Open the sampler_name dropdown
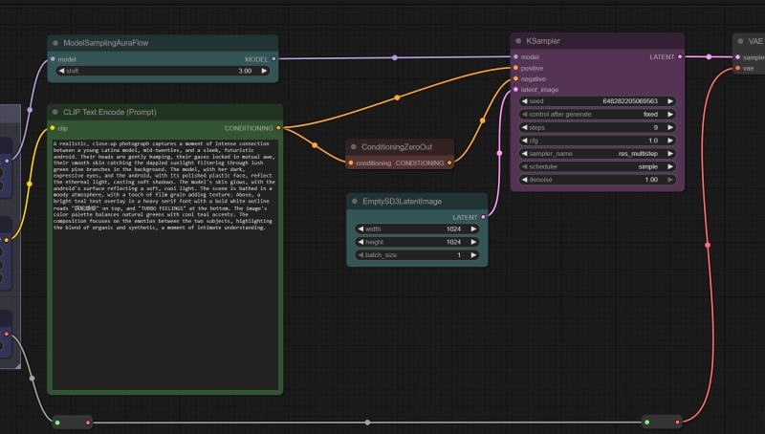Viewport: 765px width, 434px height. click(x=597, y=153)
